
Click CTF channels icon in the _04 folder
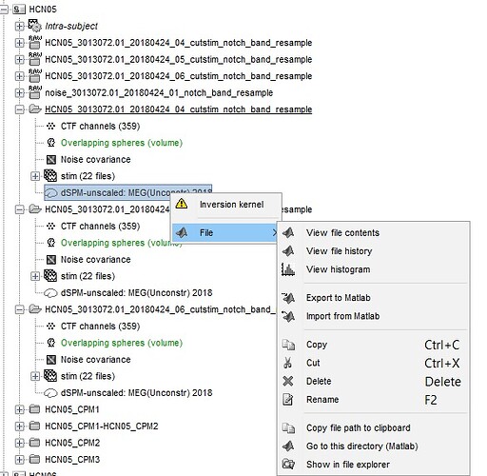point(50,127)
